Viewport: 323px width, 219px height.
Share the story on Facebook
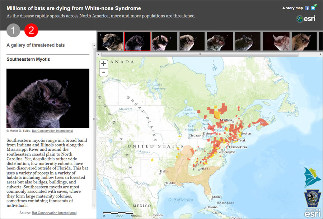[x=307, y=8]
